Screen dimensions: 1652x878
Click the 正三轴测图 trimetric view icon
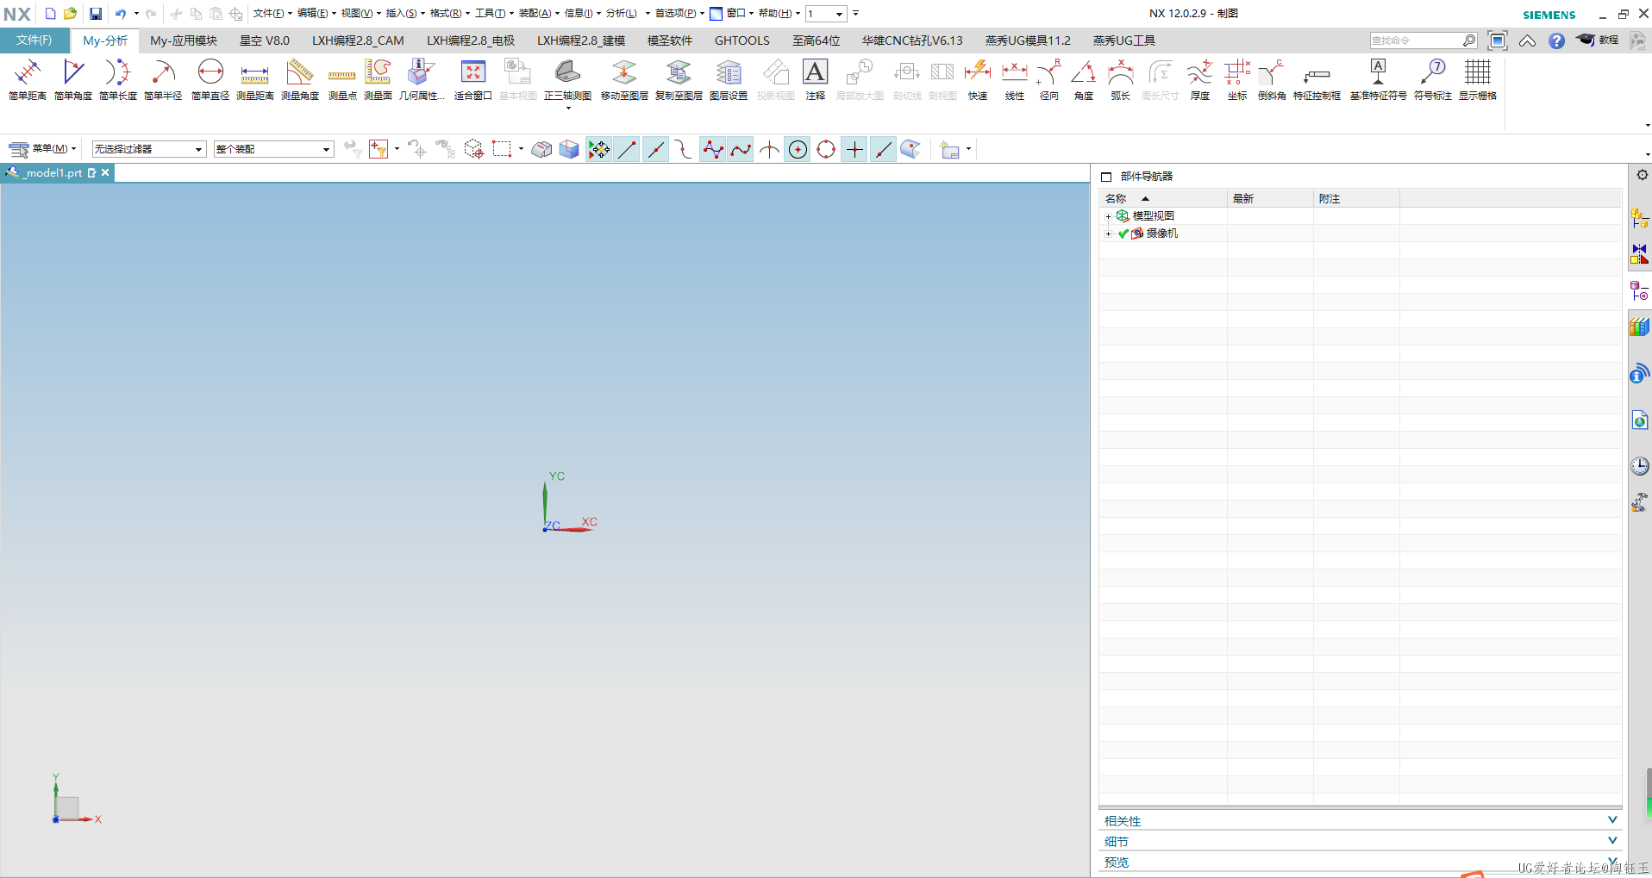[568, 79]
